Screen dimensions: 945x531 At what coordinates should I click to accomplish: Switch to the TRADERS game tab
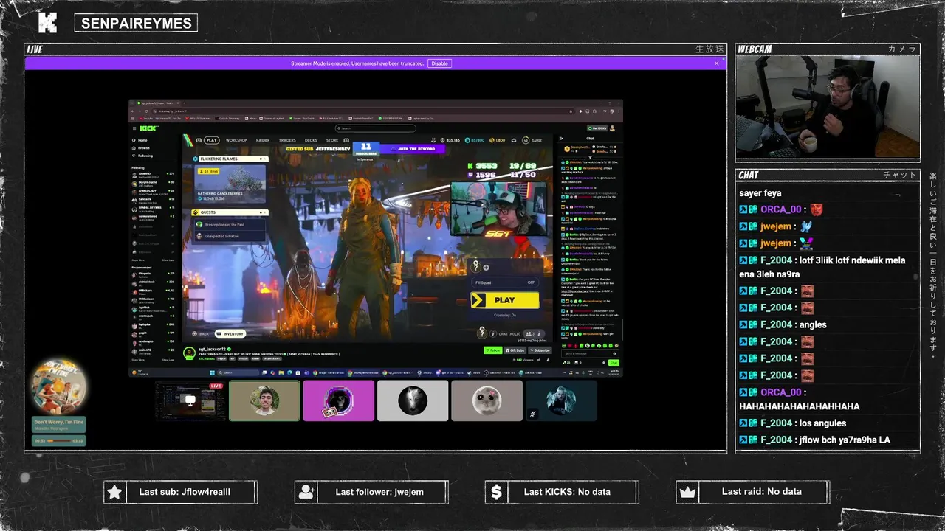pyautogui.click(x=287, y=140)
